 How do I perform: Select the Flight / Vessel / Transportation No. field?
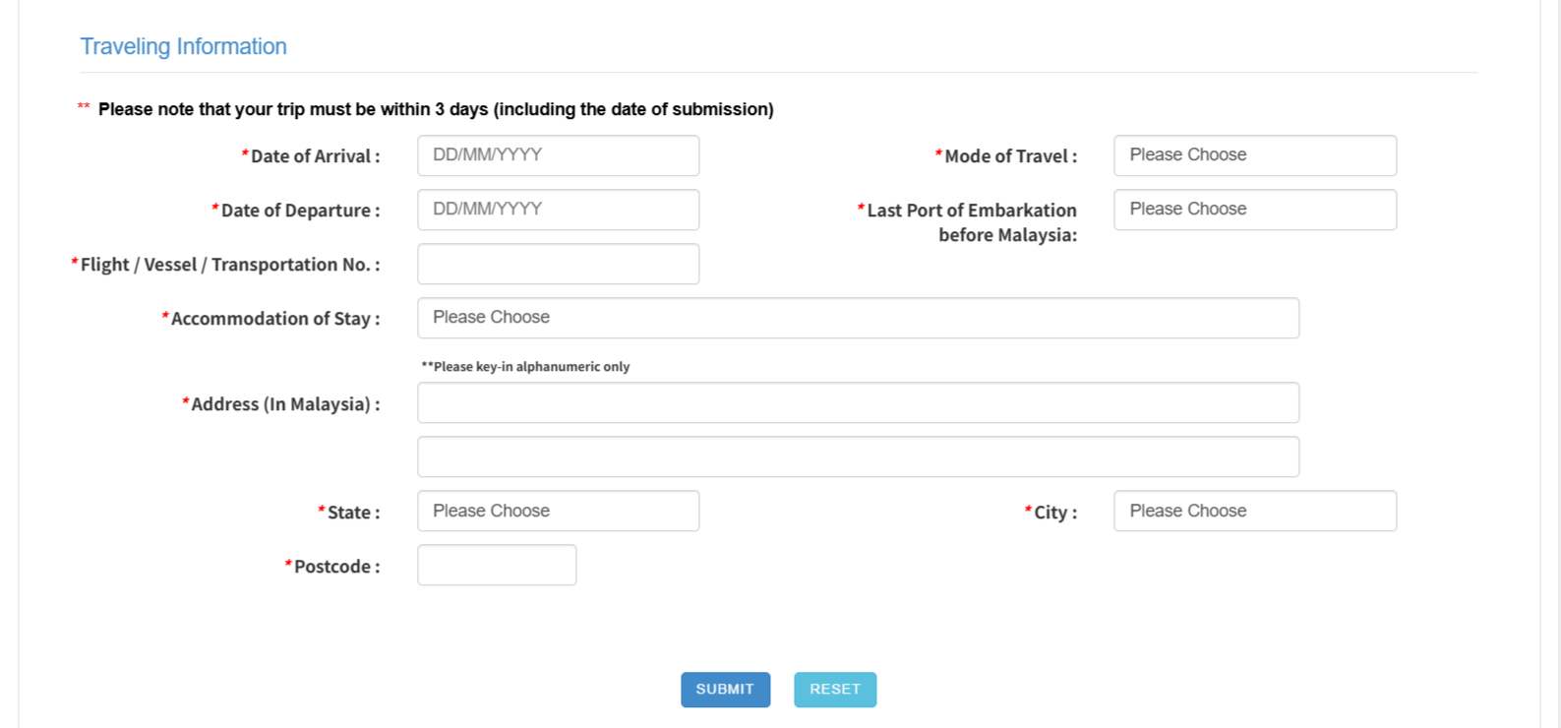[558, 264]
